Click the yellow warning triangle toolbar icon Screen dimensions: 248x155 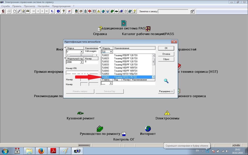[x=99, y=11]
